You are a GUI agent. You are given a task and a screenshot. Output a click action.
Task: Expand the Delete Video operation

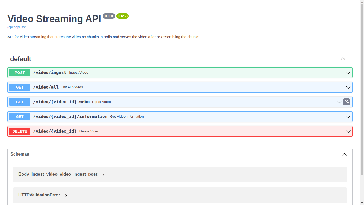point(348,131)
